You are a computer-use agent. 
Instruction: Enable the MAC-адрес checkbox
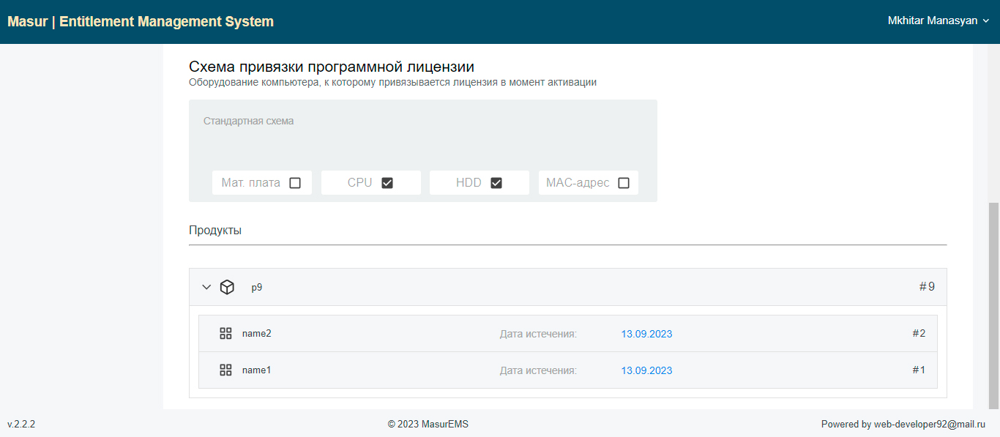pos(624,183)
